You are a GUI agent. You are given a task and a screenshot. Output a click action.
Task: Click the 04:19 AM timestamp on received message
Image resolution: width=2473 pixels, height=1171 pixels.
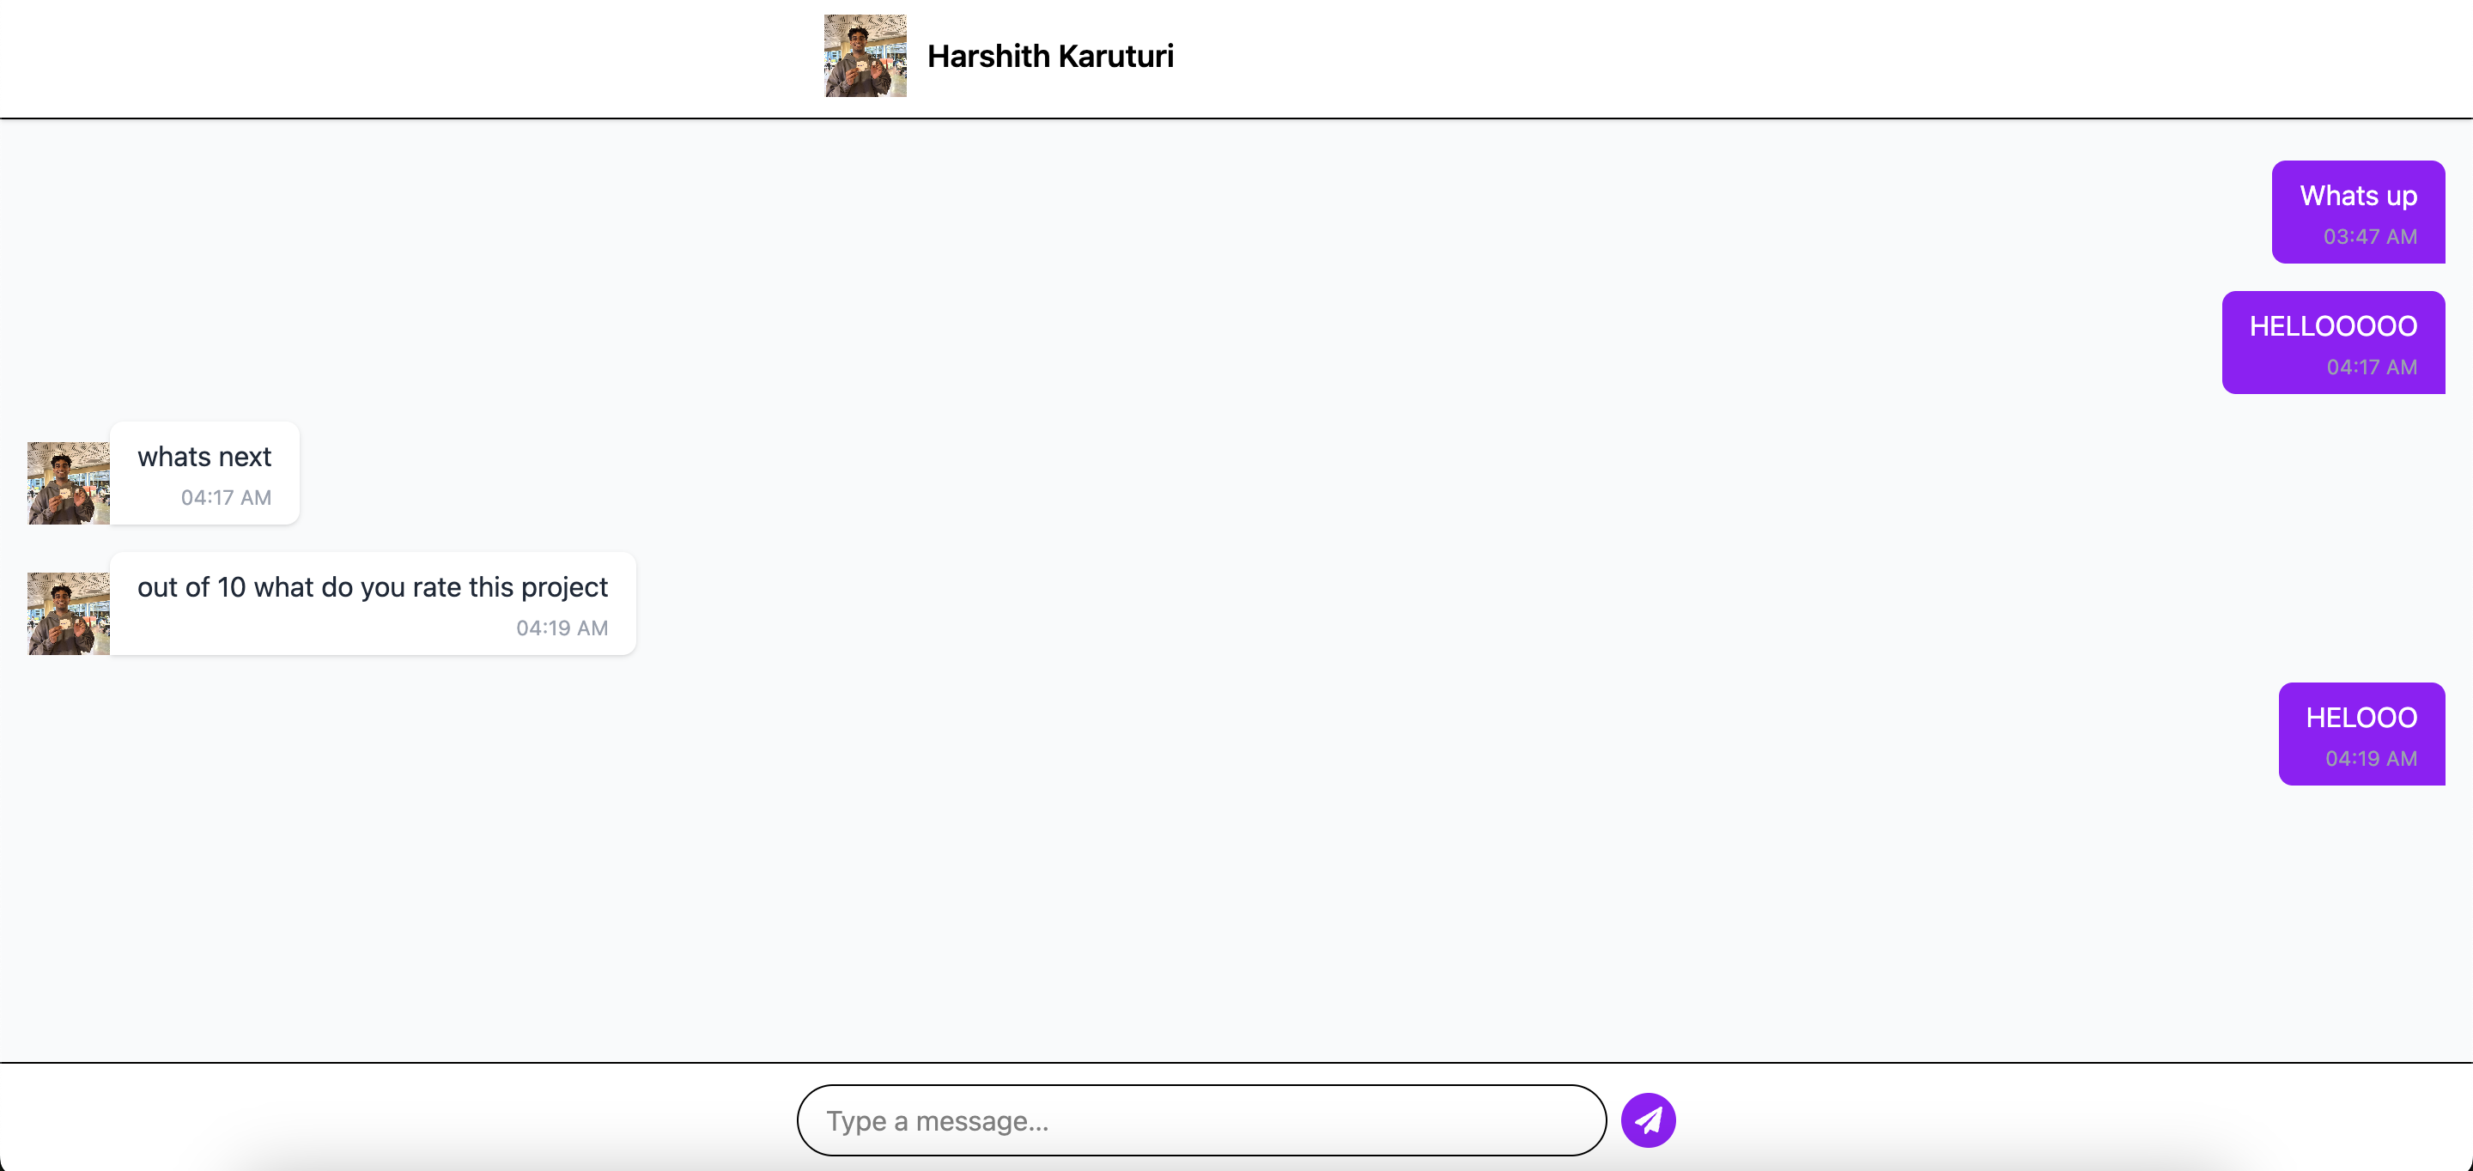pyautogui.click(x=562, y=628)
